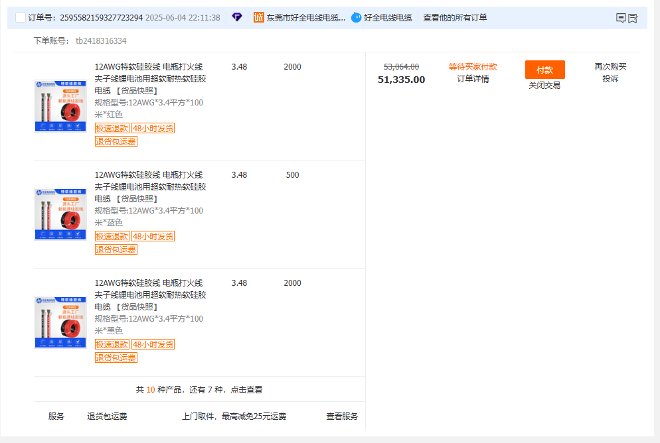
Task: Click the orange 诚 credit badge icon
Action: tap(258, 17)
